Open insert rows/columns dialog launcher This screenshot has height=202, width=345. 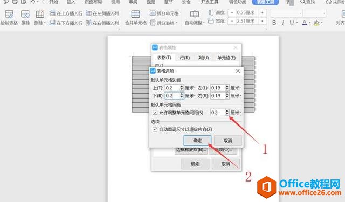tap(119, 29)
